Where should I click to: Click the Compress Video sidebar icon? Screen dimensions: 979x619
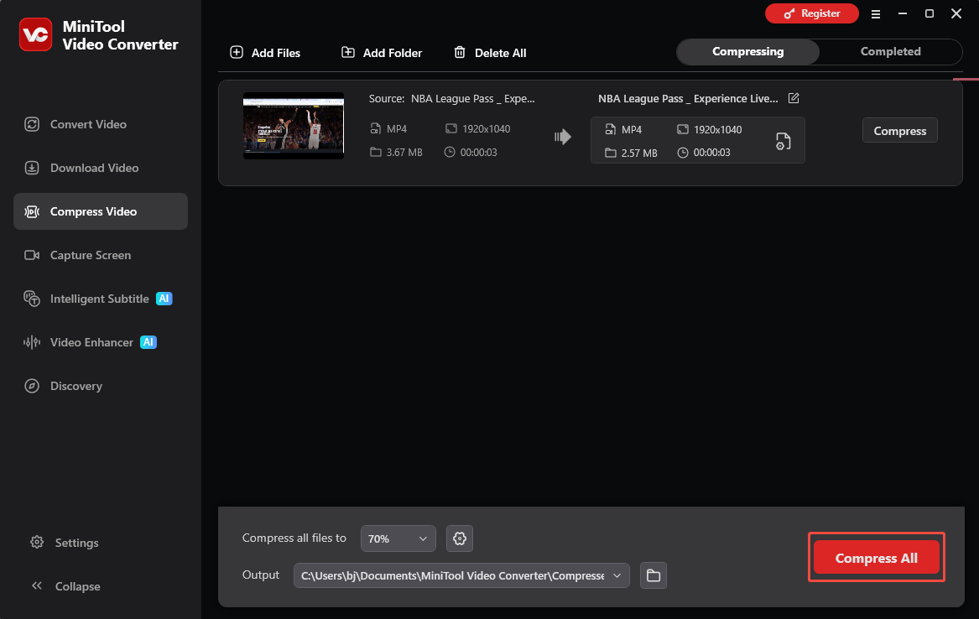click(x=32, y=211)
